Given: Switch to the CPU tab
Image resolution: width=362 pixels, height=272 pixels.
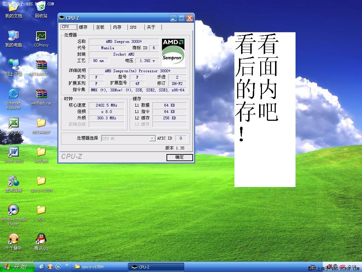Looking at the screenshot, I should click(69, 27).
